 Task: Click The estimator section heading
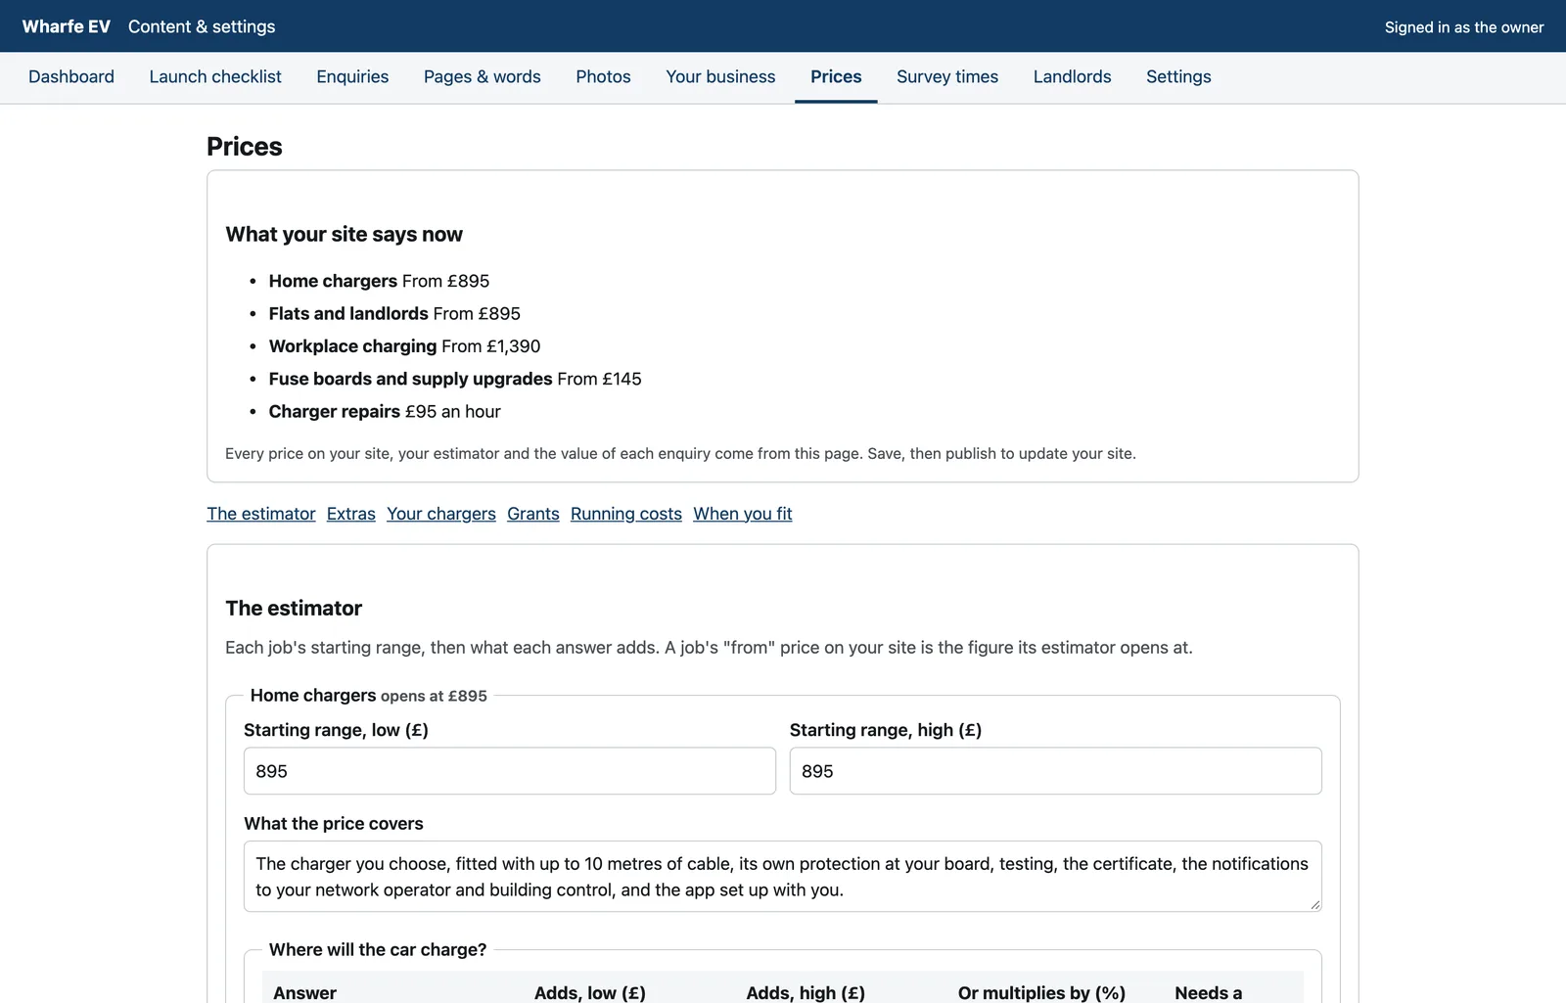[x=294, y=608]
